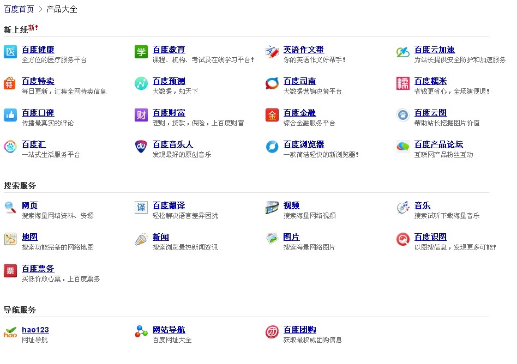The image size is (517, 364).
Task: Click the red 百度金融 icon
Action: point(272,115)
